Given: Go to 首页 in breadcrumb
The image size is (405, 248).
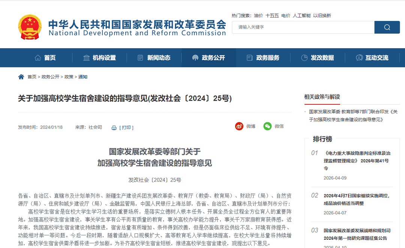Looking at the screenshot, I should [x=32, y=77].
